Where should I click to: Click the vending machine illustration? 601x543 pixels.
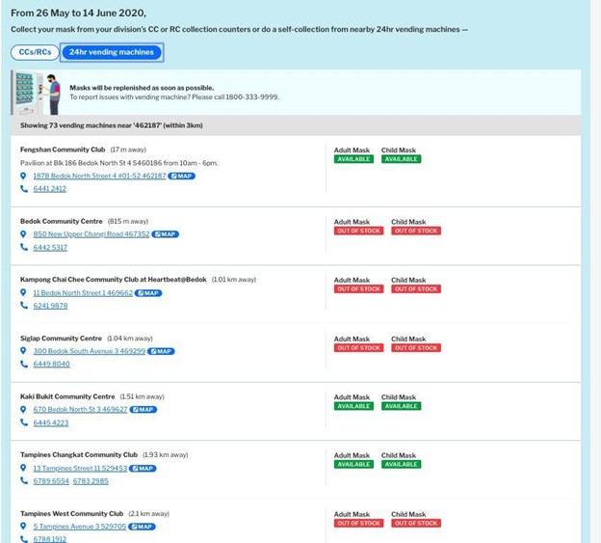[37, 93]
